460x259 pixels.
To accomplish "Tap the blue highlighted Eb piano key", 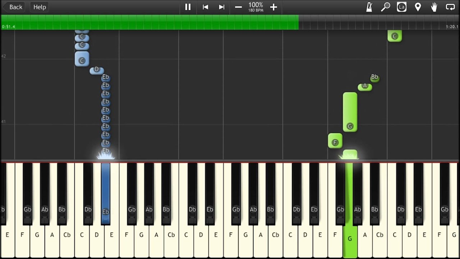I will 105,194.
